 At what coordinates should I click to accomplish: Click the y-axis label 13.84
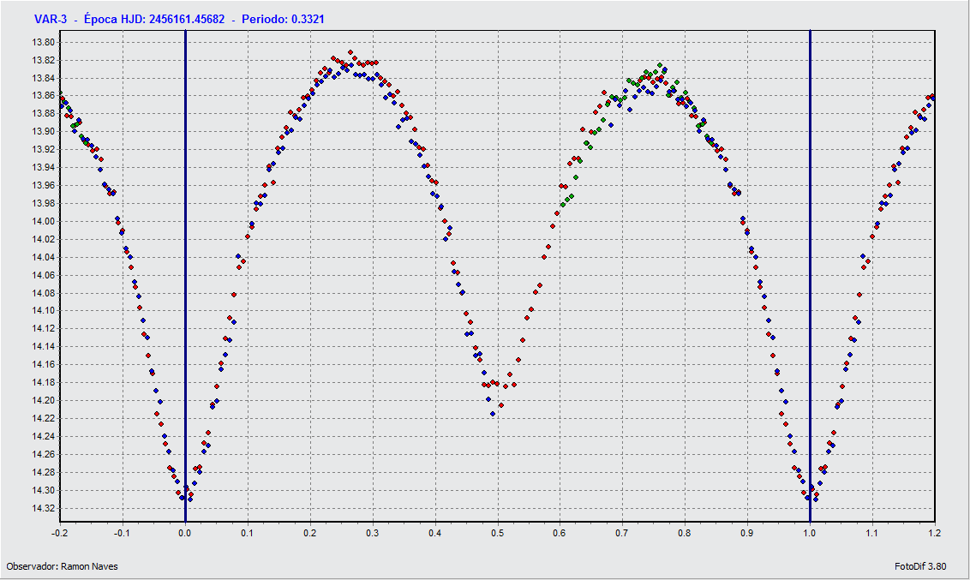44,79
